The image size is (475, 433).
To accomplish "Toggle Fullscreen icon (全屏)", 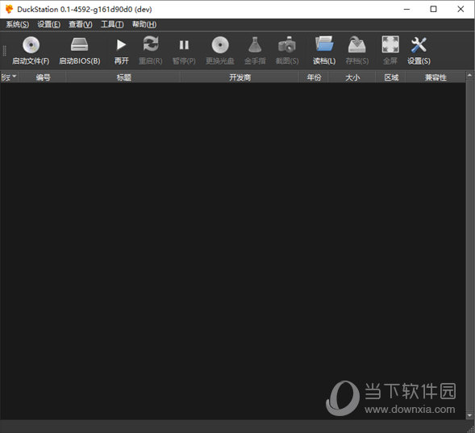I will pyautogui.click(x=390, y=44).
